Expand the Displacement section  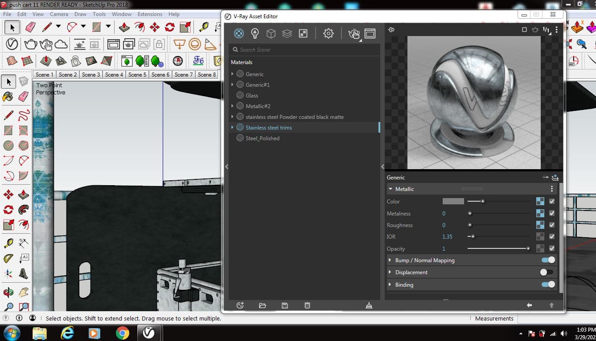click(390, 272)
